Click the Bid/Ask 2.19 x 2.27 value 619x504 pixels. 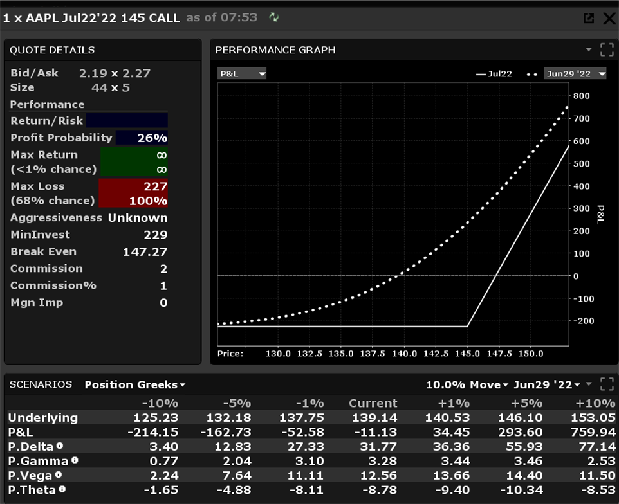coord(115,73)
